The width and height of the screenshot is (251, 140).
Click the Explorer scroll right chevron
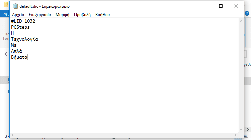click(x=248, y=129)
